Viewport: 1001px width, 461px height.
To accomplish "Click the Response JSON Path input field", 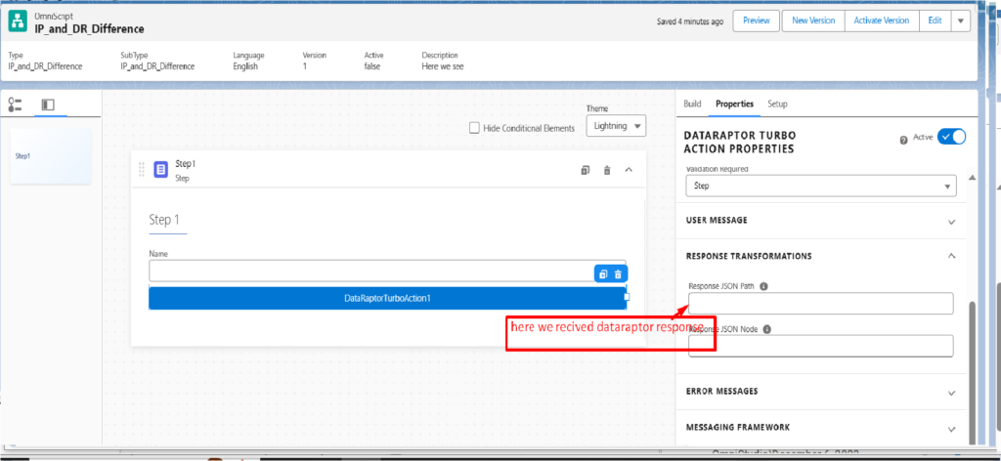I will click(x=821, y=304).
